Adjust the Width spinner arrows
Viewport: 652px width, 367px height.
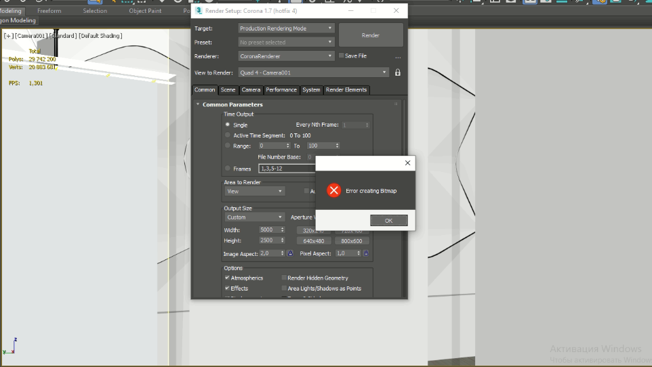283,230
